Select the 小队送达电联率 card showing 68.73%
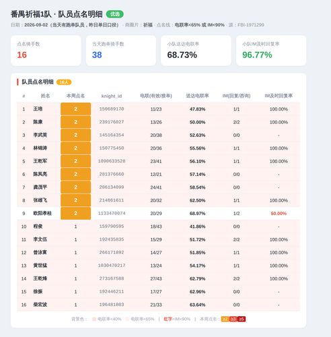This screenshot has width=331, height=337. click(x=196, y=51)
